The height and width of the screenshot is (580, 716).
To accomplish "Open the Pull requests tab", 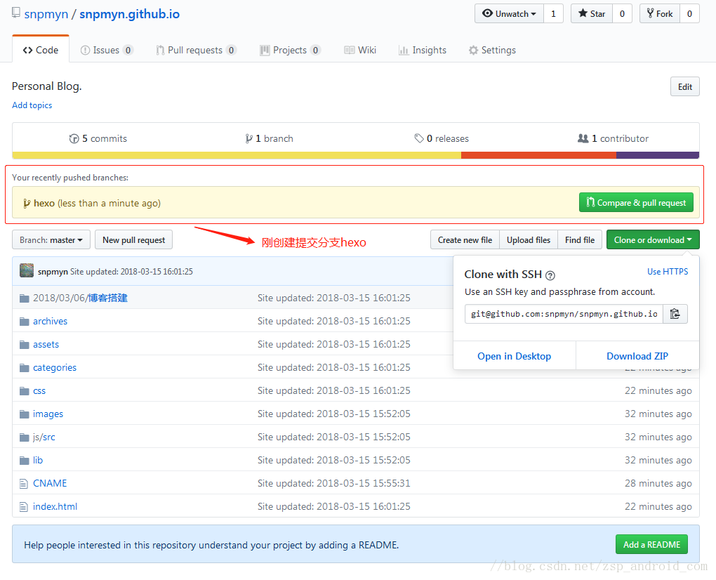I will click(196, 51).
